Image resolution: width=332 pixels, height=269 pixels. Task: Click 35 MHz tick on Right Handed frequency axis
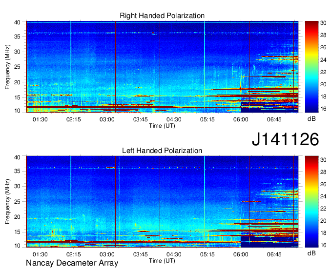point(17,37)
